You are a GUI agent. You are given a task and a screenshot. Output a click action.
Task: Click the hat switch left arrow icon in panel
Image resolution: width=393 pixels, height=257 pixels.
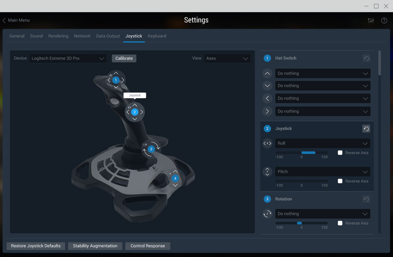[268, 98]
